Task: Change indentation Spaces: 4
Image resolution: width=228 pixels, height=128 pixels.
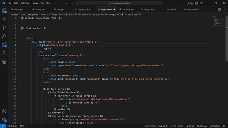Action: [162, 126]
